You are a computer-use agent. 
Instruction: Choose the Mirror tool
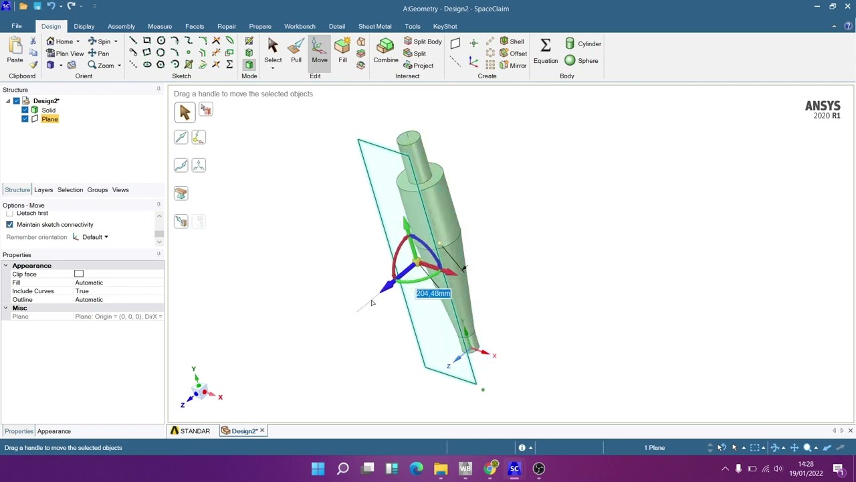(514, 66)
